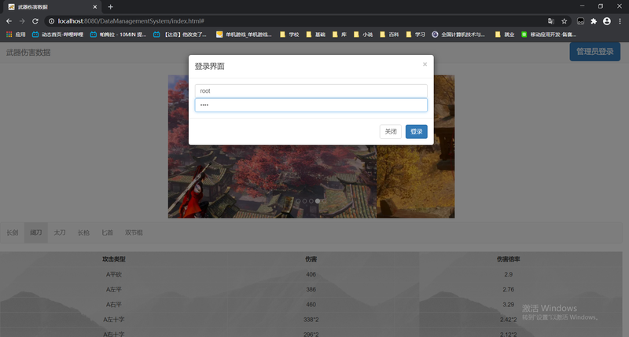Viewport: 629px width, 337px height.
Task: Click the blue 登录 button
Action: [417, 131]
